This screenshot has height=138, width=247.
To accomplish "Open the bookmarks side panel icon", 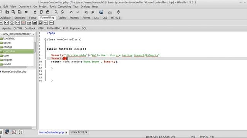I will coord(7,132).
